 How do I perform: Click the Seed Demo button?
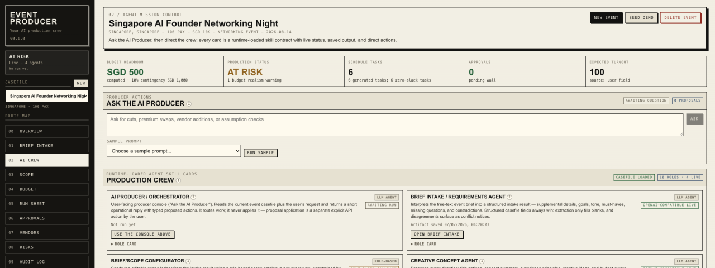pyautogui.click(x=641, y=18)
